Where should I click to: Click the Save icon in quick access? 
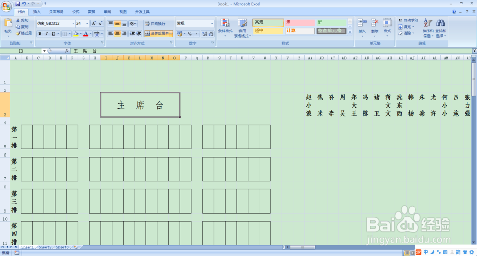point(17,4)
